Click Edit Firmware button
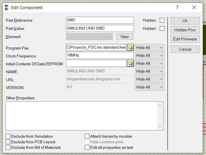 (x=185, y=39)
